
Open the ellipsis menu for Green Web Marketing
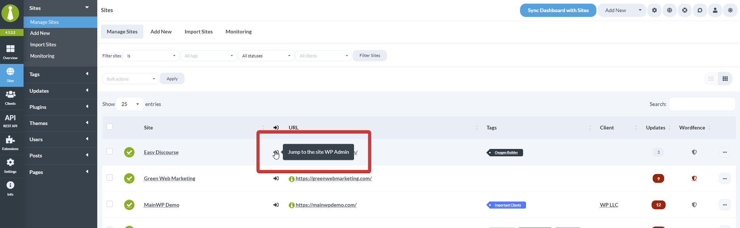(x=725, y=178)
